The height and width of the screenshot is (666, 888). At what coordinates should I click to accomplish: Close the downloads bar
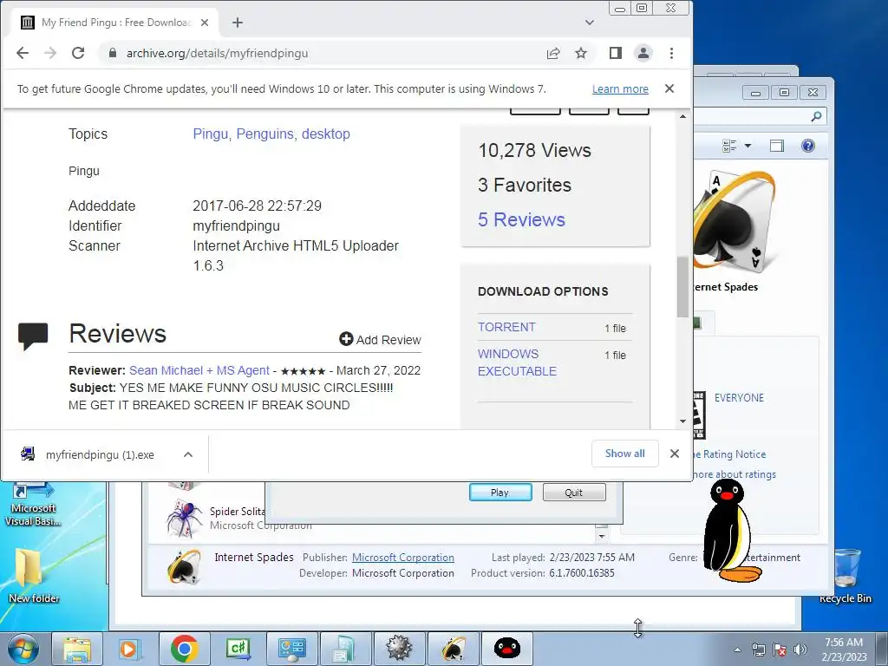674,454
